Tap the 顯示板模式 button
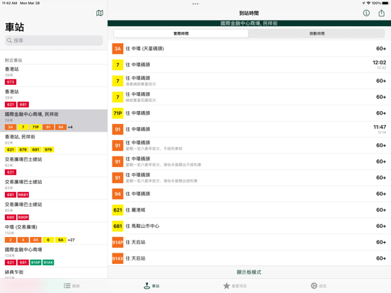 (x=249, y=272)
